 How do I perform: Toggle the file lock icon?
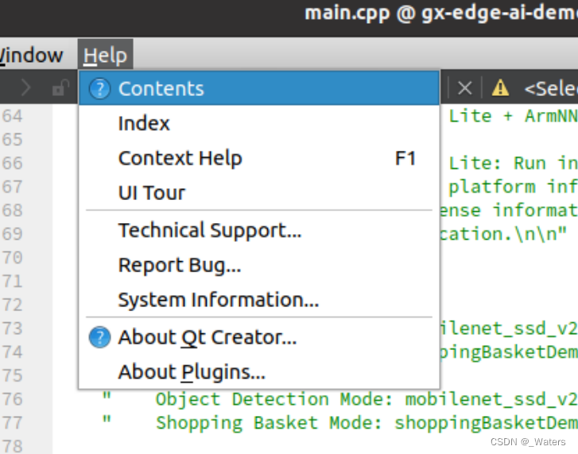pos(60,87)
